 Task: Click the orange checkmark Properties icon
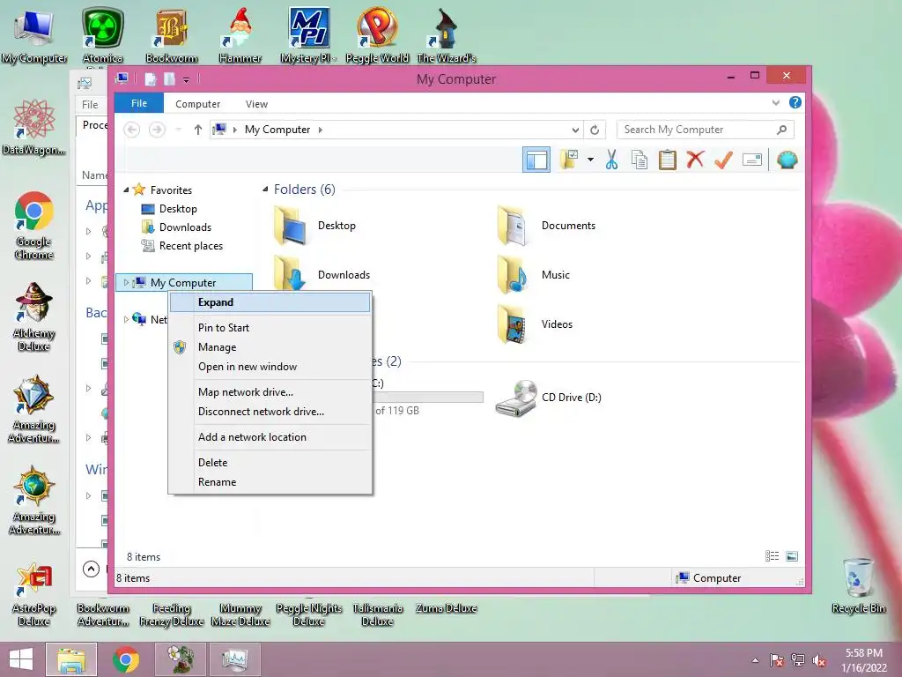coord(723,160)
